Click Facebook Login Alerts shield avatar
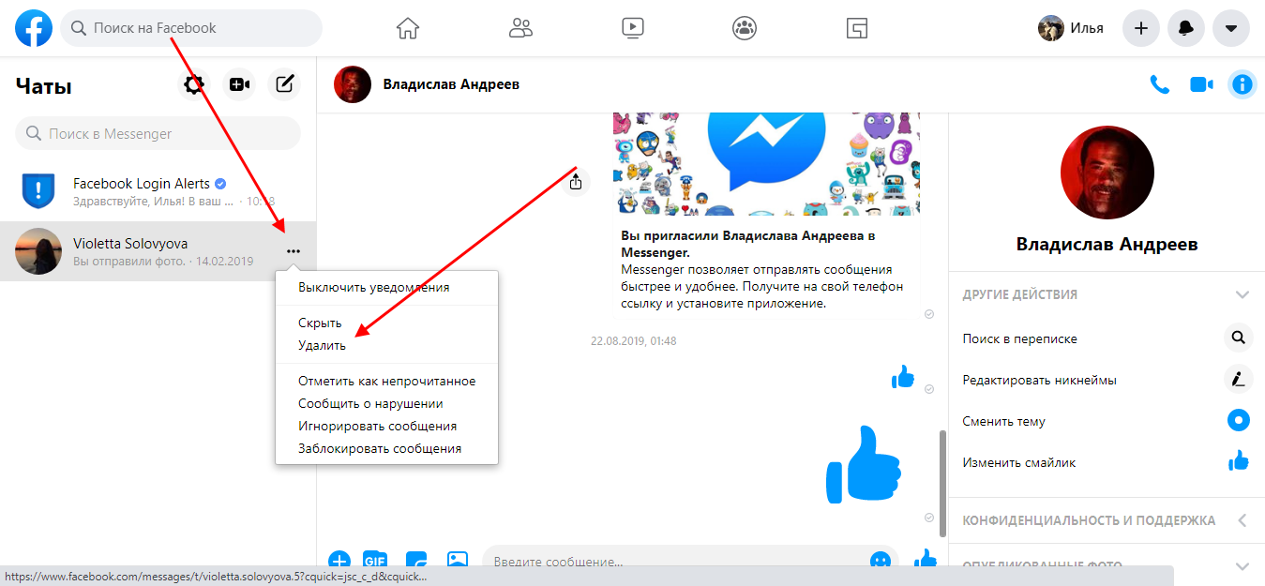Viewport: 1265px width, 586px height. click(38, 191)
